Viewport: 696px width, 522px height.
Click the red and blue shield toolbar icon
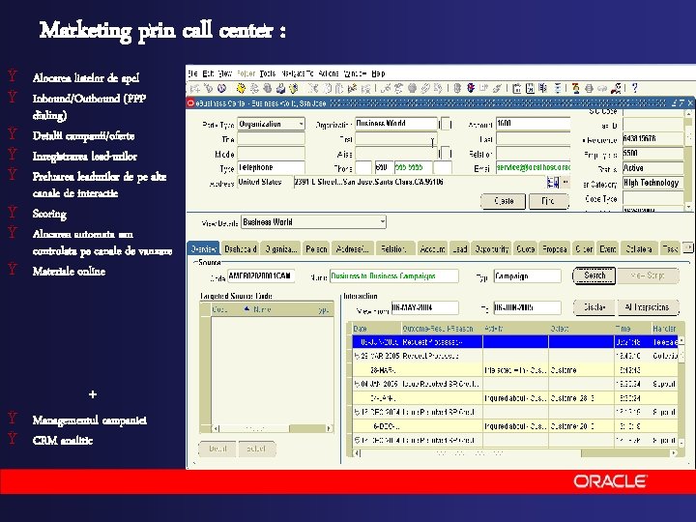click(x=471, y=88)
